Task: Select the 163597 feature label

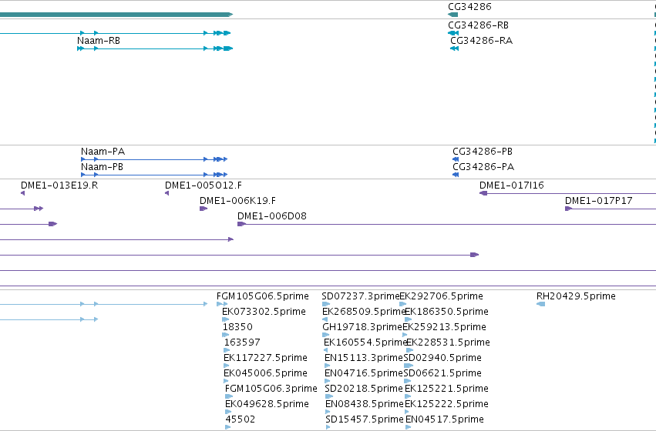Action: [242, 342]
